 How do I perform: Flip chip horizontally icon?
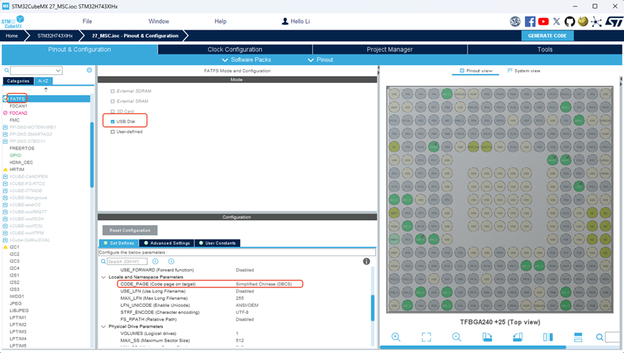pyautogui.click(x=548, y=337)
